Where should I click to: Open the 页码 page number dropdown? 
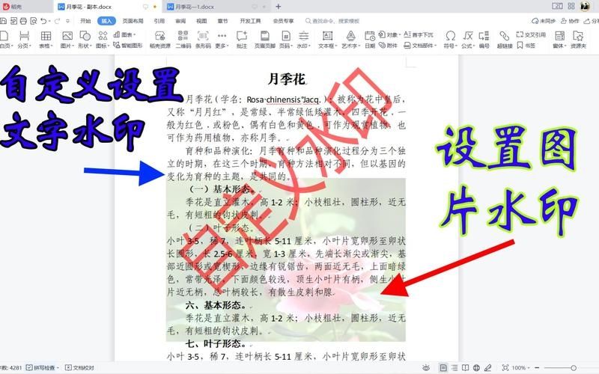[286, 40]
